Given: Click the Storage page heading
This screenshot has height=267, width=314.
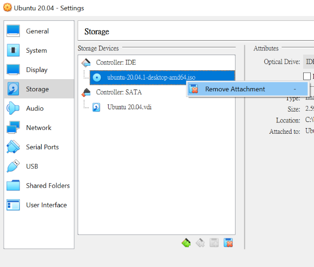Looking at the screenshot, I should (x=97, y=32).
